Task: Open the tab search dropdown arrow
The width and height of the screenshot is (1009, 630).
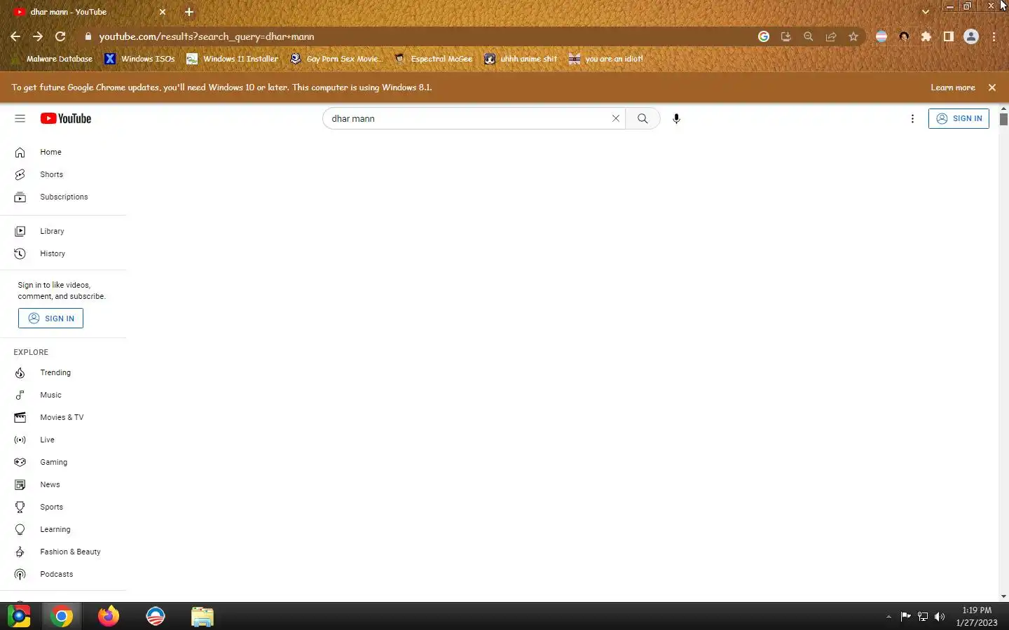Action: [x=926, y=12]
